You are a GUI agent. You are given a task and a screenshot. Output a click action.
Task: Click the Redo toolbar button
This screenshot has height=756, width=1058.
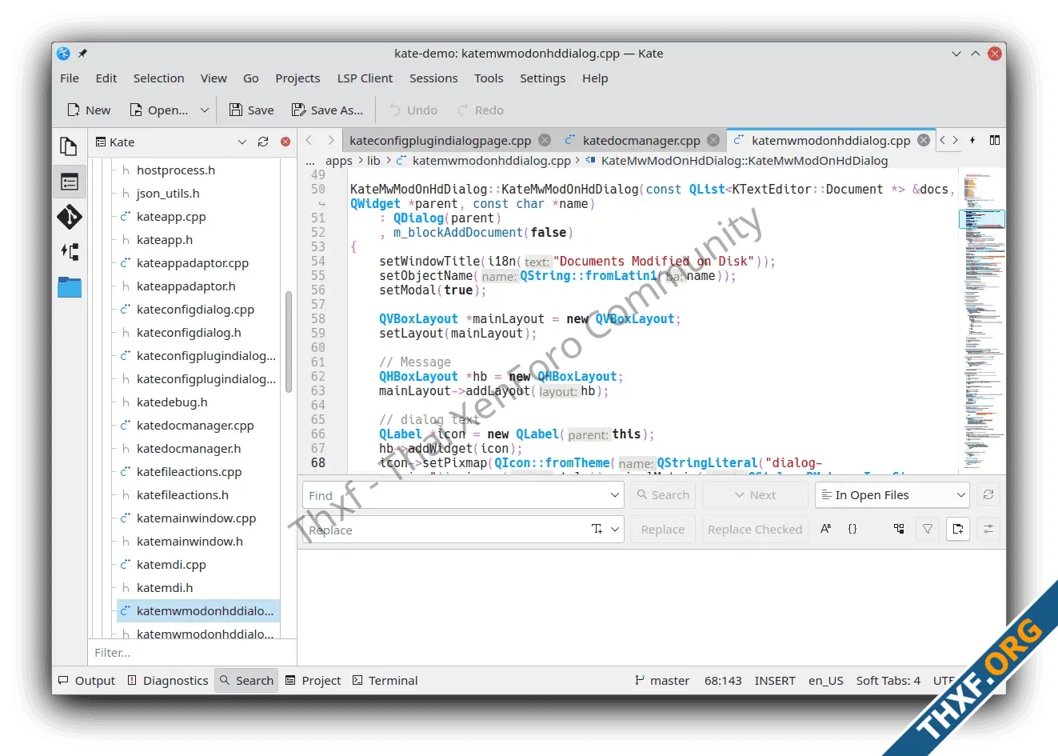click(x=481, y=110)
